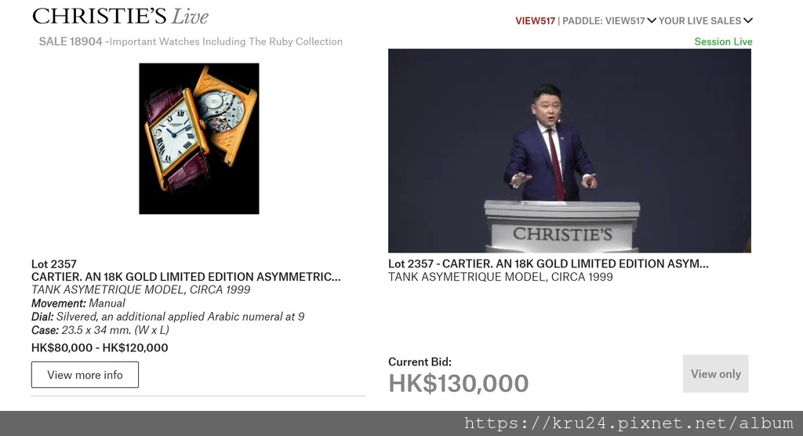Image resolution: width=803 pixels, height=436 pixels.
Task: Click the truncated Cartier lot title under video
Action: tap(548, 263)
